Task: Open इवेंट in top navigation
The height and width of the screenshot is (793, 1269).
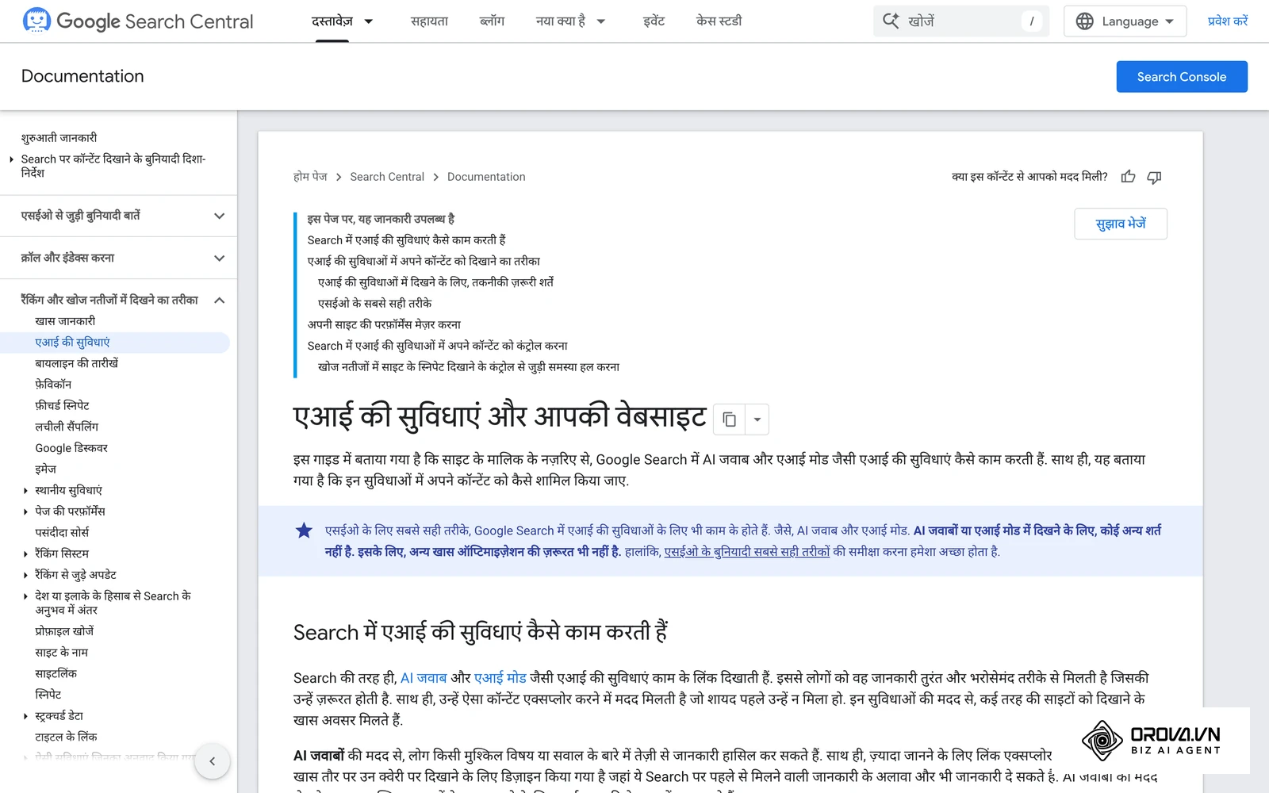Action: point(654,21)
